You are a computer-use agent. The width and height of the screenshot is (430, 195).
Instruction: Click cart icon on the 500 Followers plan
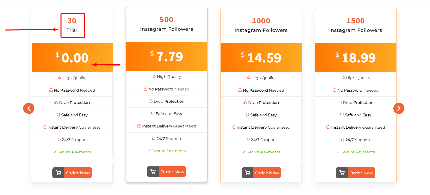(153, 172)
